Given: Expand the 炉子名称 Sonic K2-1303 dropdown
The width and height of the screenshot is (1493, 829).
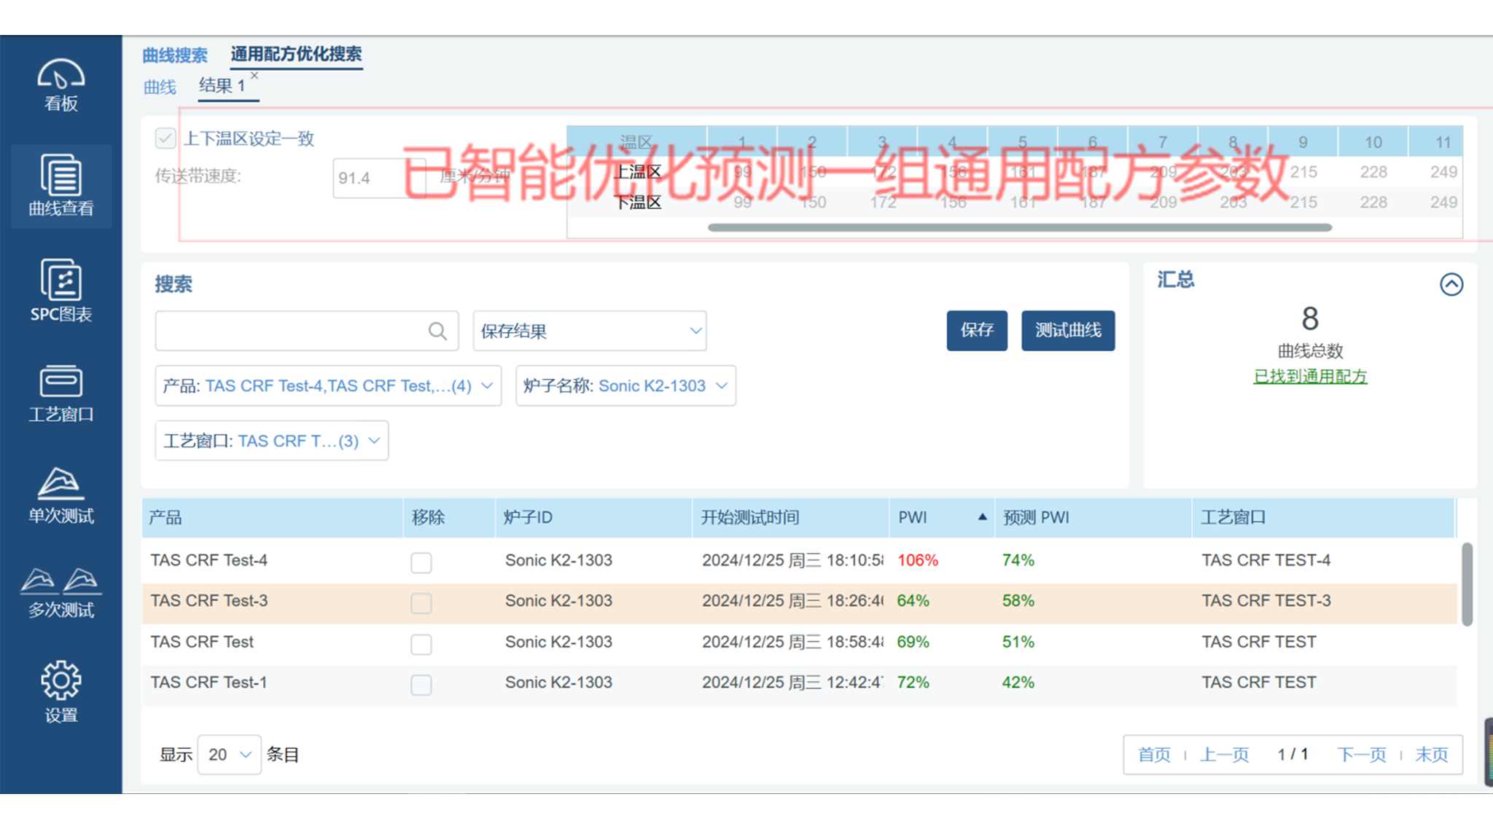Looking at the screenshot, I should [625, 385].
